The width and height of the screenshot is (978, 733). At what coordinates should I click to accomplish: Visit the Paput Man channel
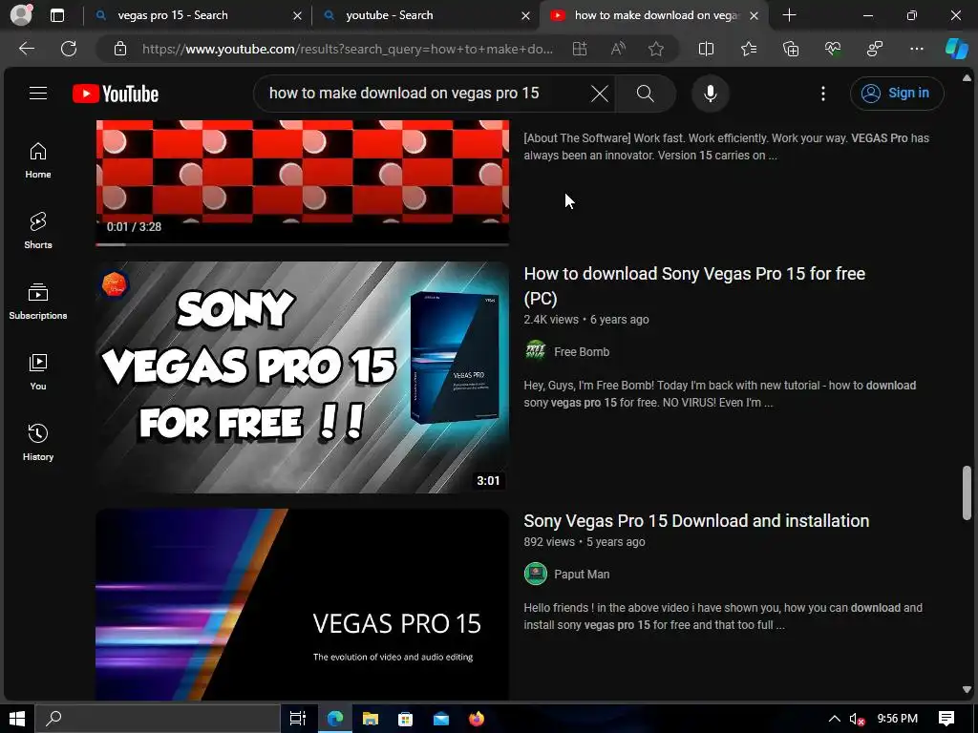(582, 575)
